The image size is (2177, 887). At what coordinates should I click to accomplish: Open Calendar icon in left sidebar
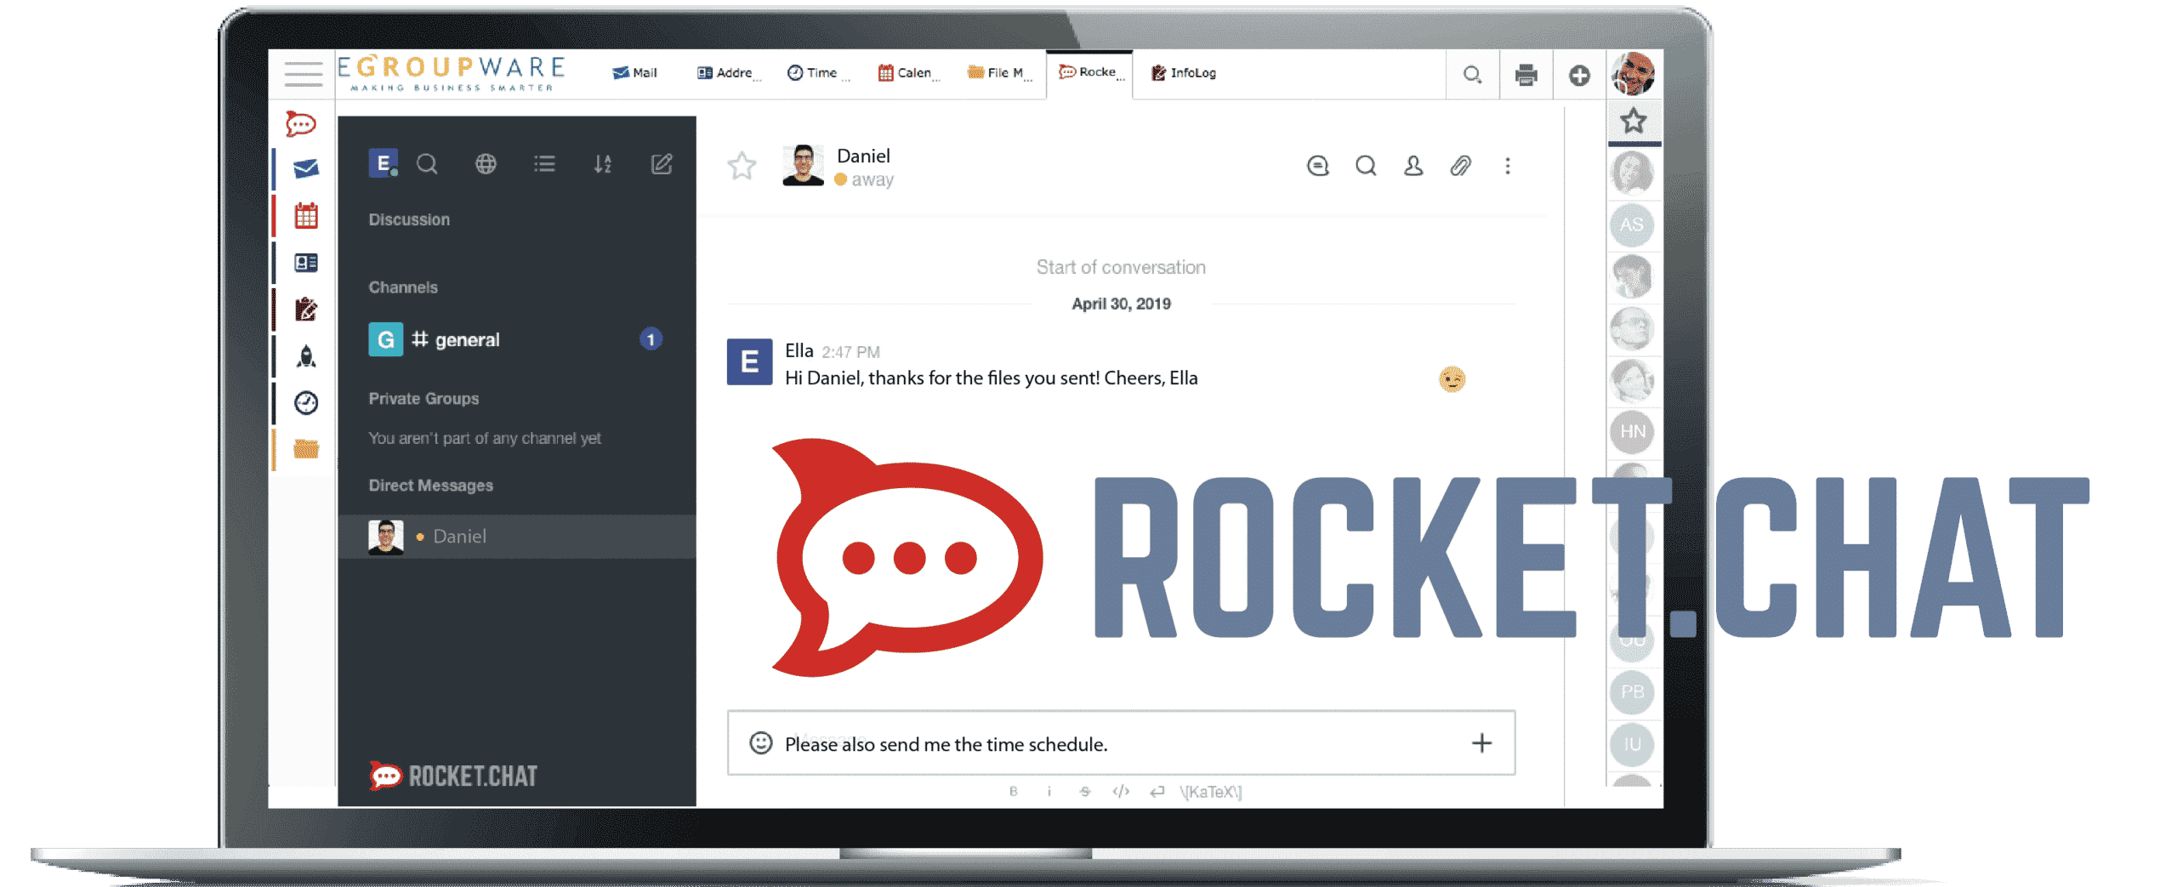point(306,215)
